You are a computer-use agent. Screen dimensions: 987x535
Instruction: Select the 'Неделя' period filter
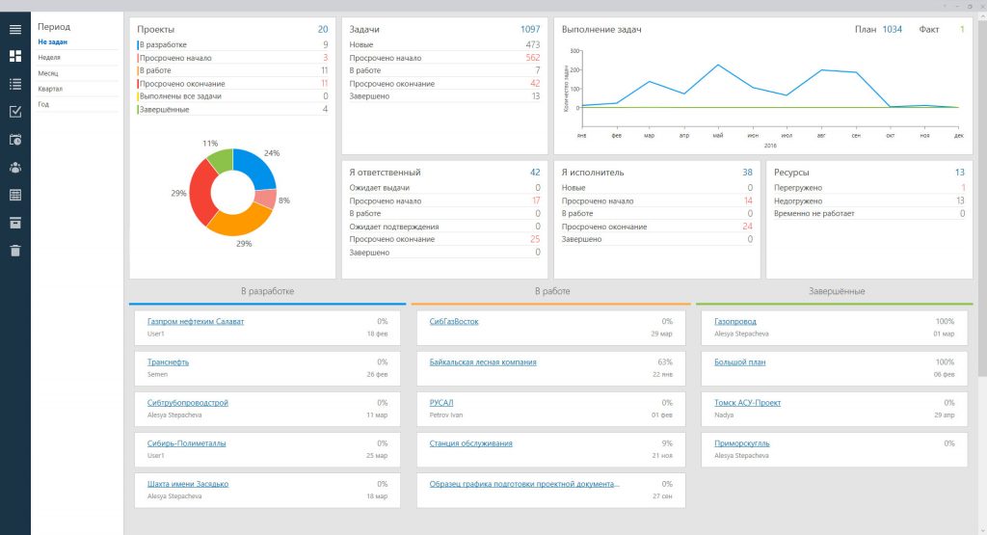coord(48,58)
